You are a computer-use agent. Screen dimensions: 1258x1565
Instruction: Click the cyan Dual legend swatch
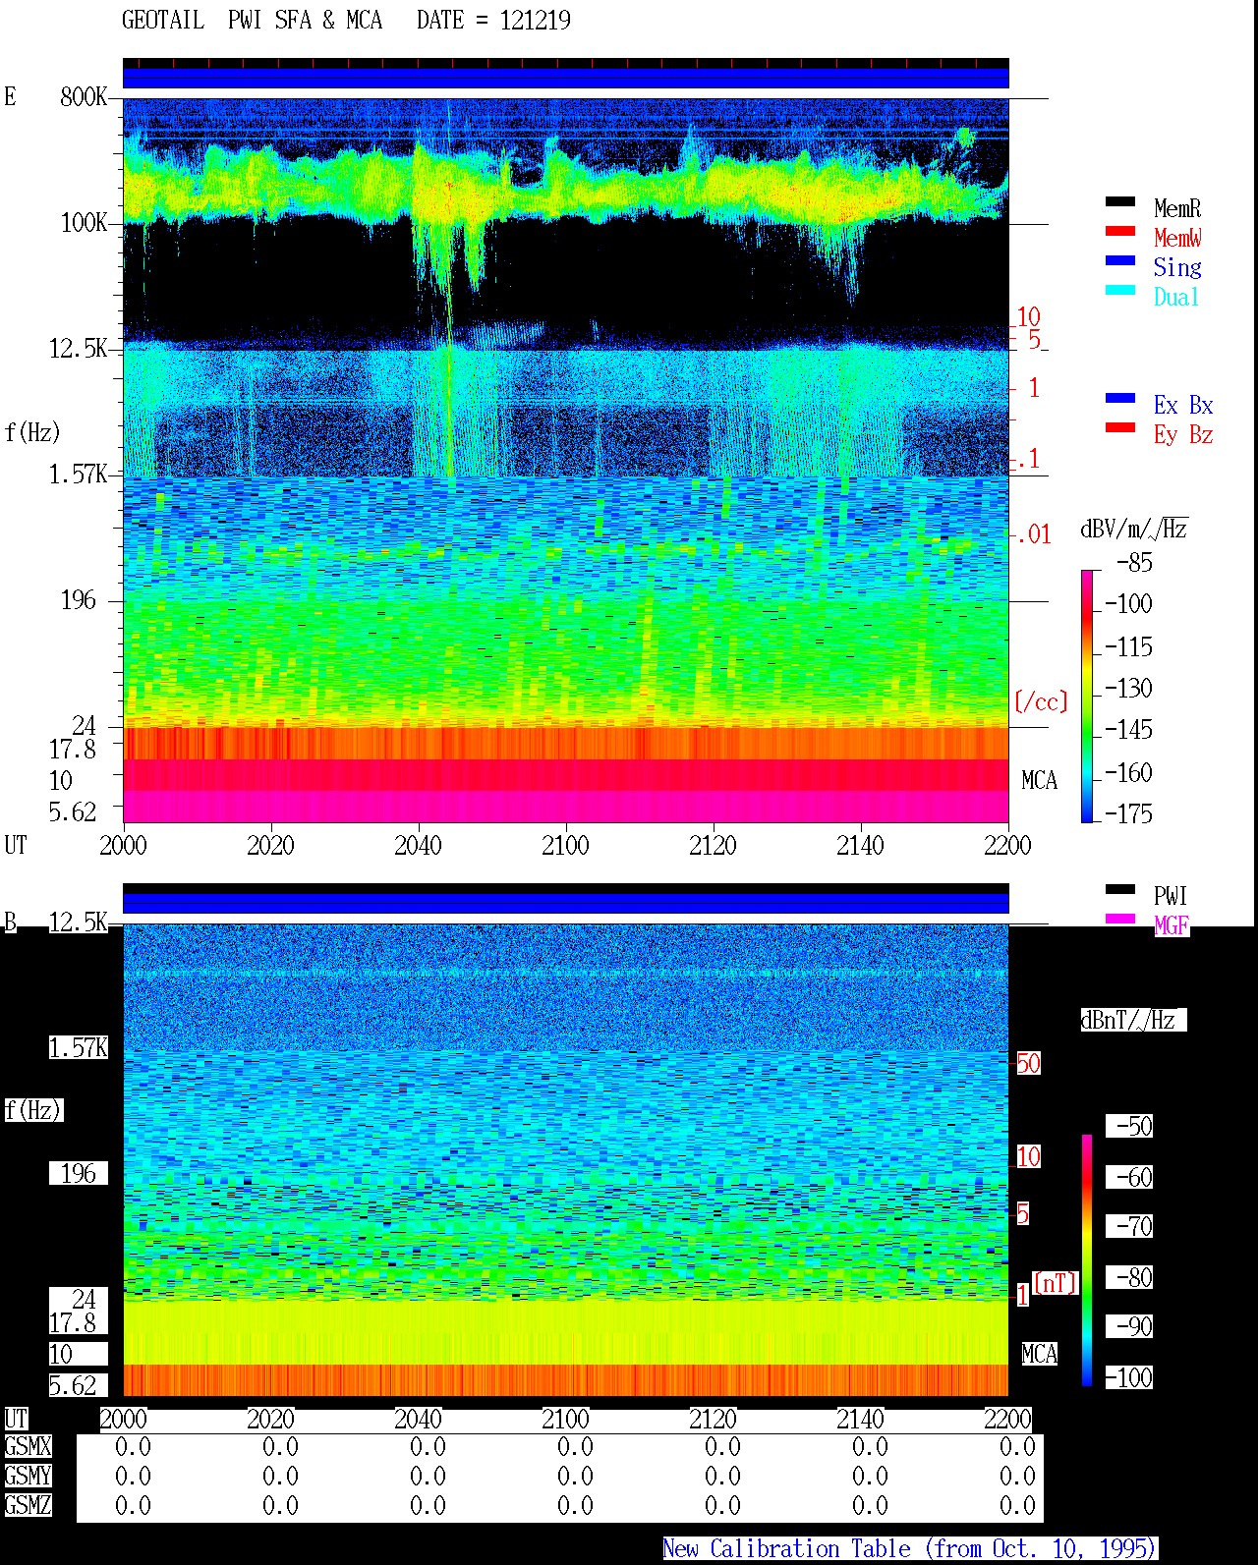[1120, 291]
